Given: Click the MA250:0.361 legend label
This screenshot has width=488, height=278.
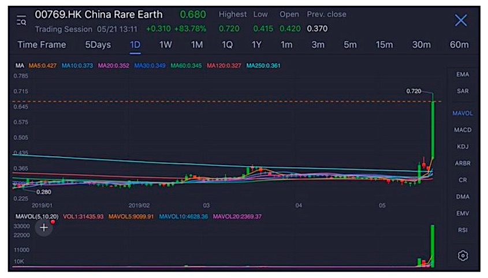Looking at the screenshot, I should 263,66.
